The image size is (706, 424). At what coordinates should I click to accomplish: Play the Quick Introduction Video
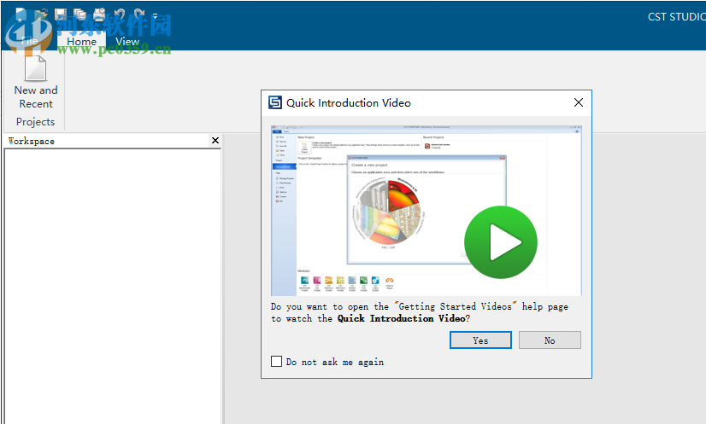pos(501,242)
